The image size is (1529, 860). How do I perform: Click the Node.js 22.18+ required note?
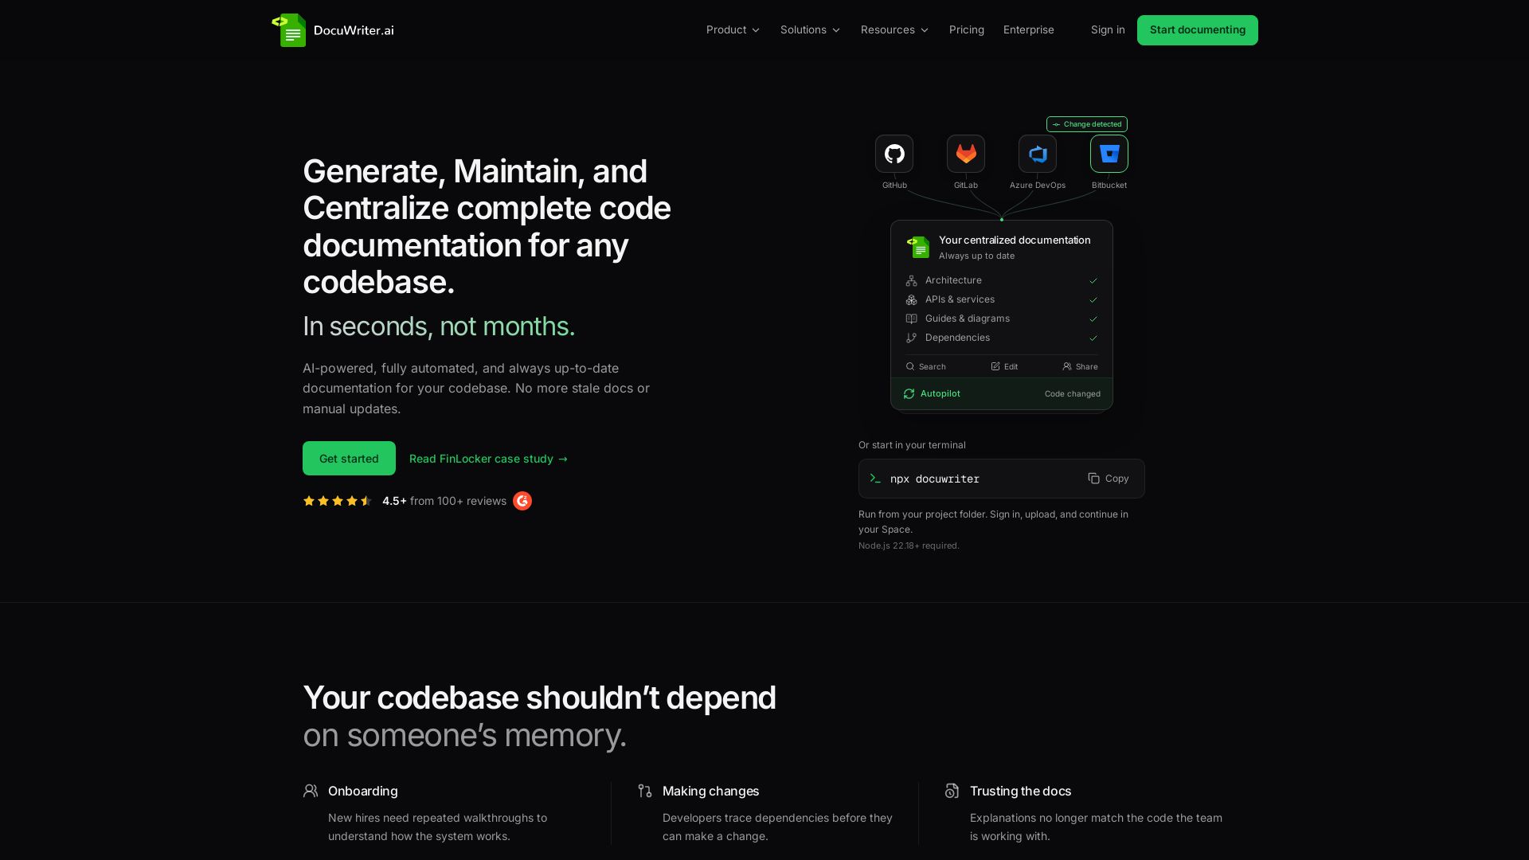[x=909, y=545]
